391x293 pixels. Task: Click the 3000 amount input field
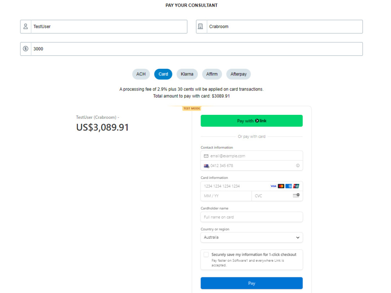click(197, 49)
